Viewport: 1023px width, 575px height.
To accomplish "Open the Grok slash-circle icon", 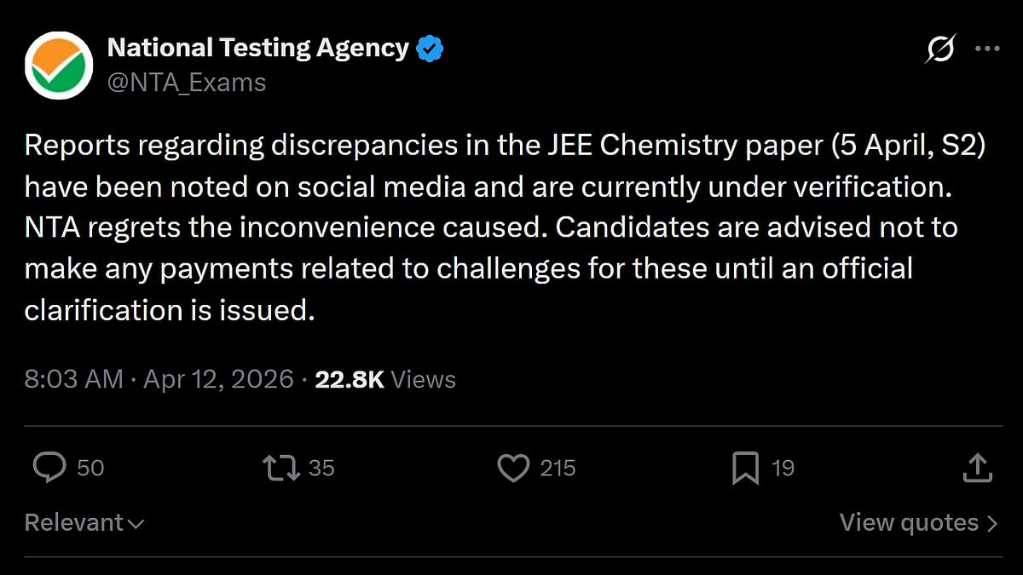I will click(x=939, y=50).
